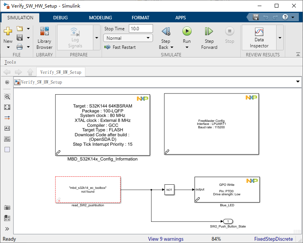Switch to the SIMULATION tab
The height and width of the screenshot is (243, 303).
click(20, 18)
